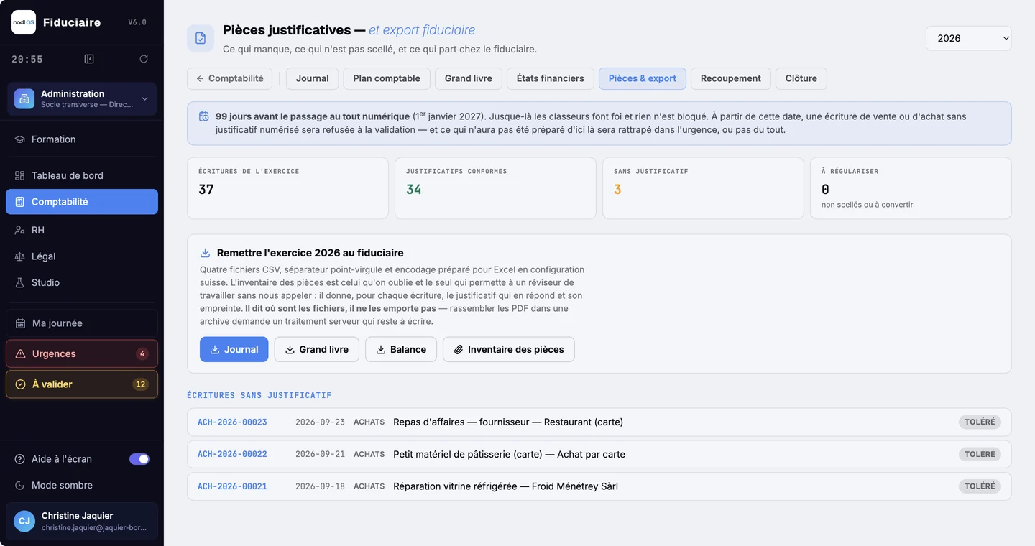Viewport: 1035px width, 546px height.
Task: Switch to the Clôture tab
Action: (x=801, y=78)
